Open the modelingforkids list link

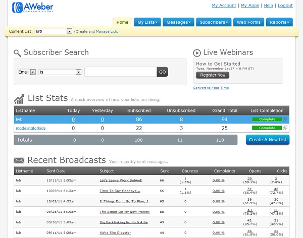click(x=31, y=128)
